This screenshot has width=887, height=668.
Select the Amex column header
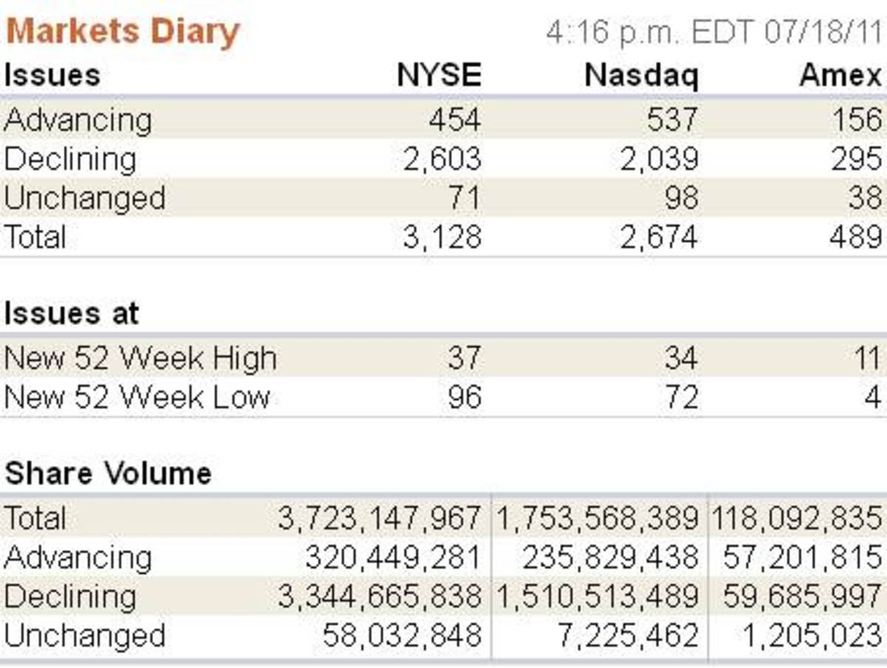[840, 75]
